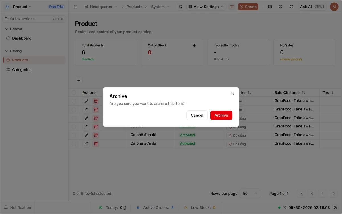Viewport: 342px width, 214px height.
Task: Go to Out of Stock arrow
Action: tap(194, 45)
